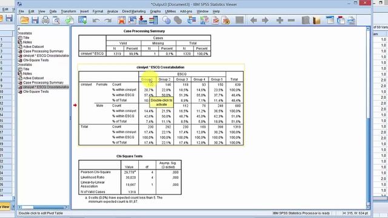388x218 pixels.
Task: Click the gray Designate Window icon
Action: tap(178, 20)
